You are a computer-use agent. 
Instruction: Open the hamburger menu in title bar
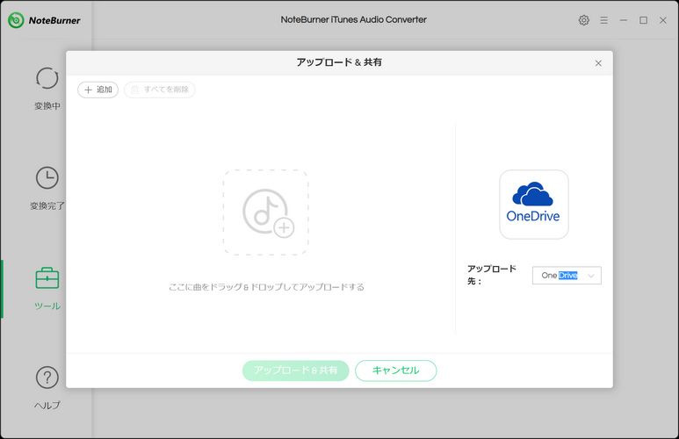pyautogui.click(x=603, y=20)
